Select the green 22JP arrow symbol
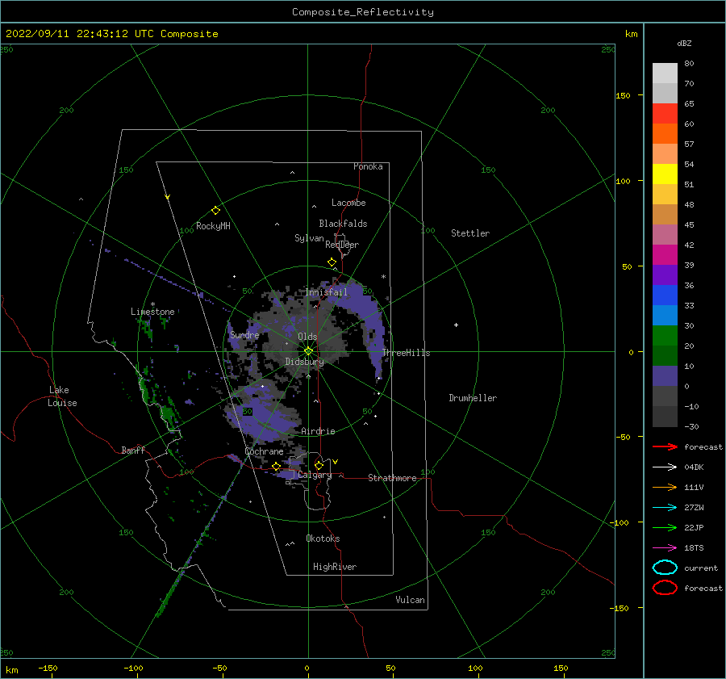 [x=665, y=527]
